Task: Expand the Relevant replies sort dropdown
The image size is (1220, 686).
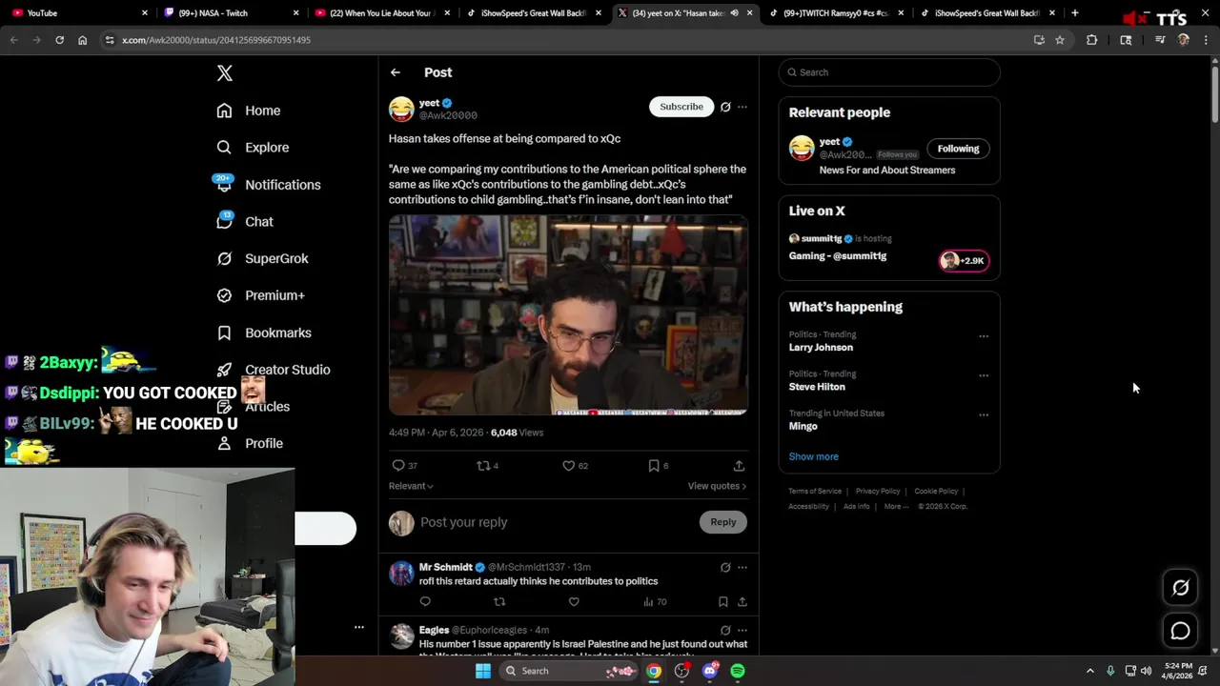Action: pos(411,486)
